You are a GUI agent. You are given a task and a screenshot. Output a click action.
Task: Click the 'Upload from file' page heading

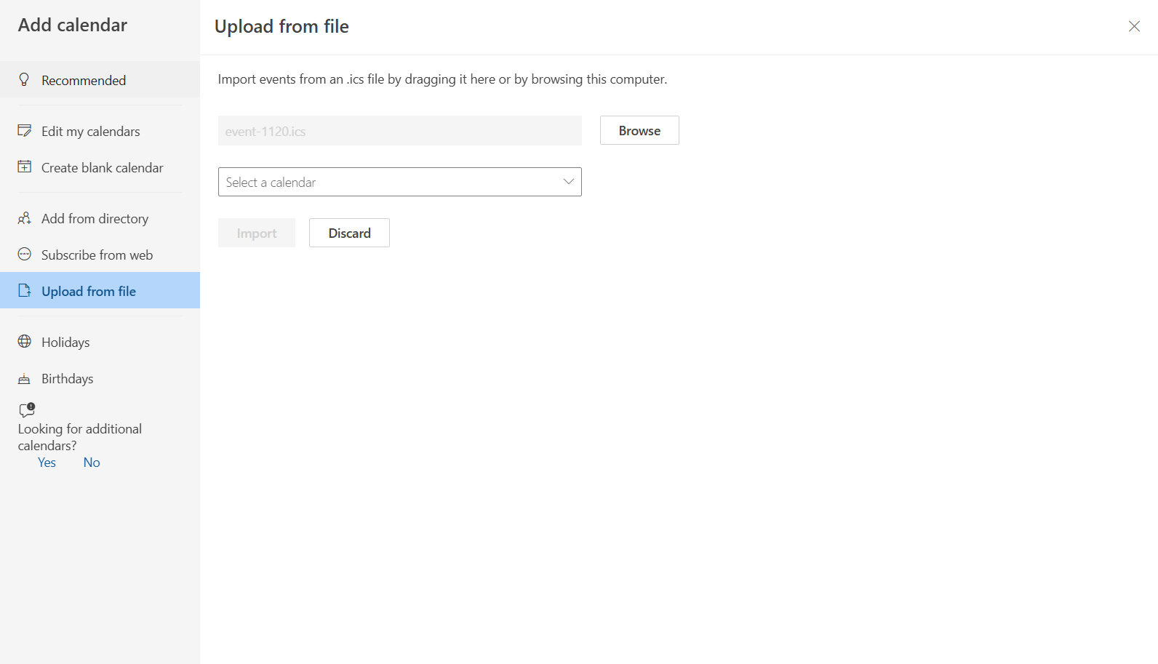(281, 26)
